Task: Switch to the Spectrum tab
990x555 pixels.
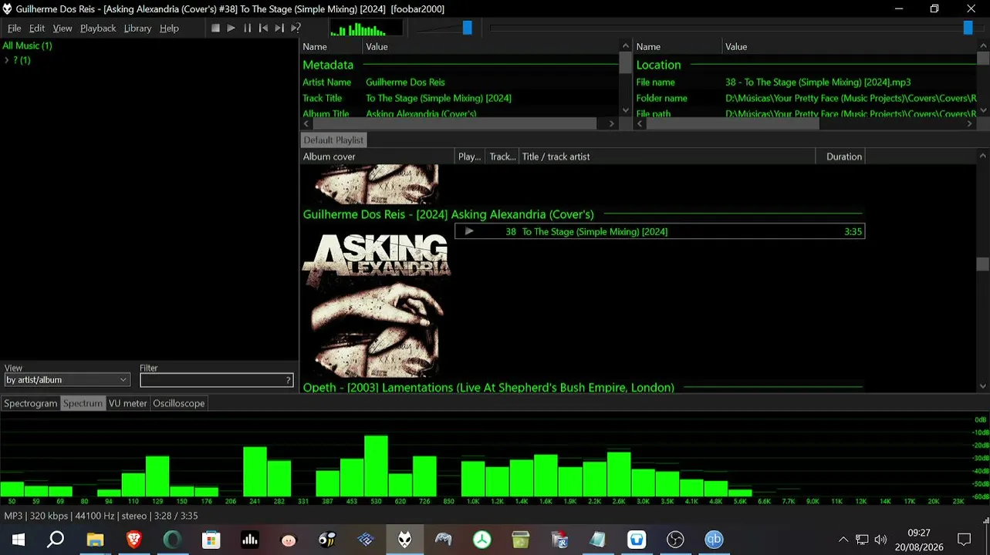Action: [x=83, y=403]
